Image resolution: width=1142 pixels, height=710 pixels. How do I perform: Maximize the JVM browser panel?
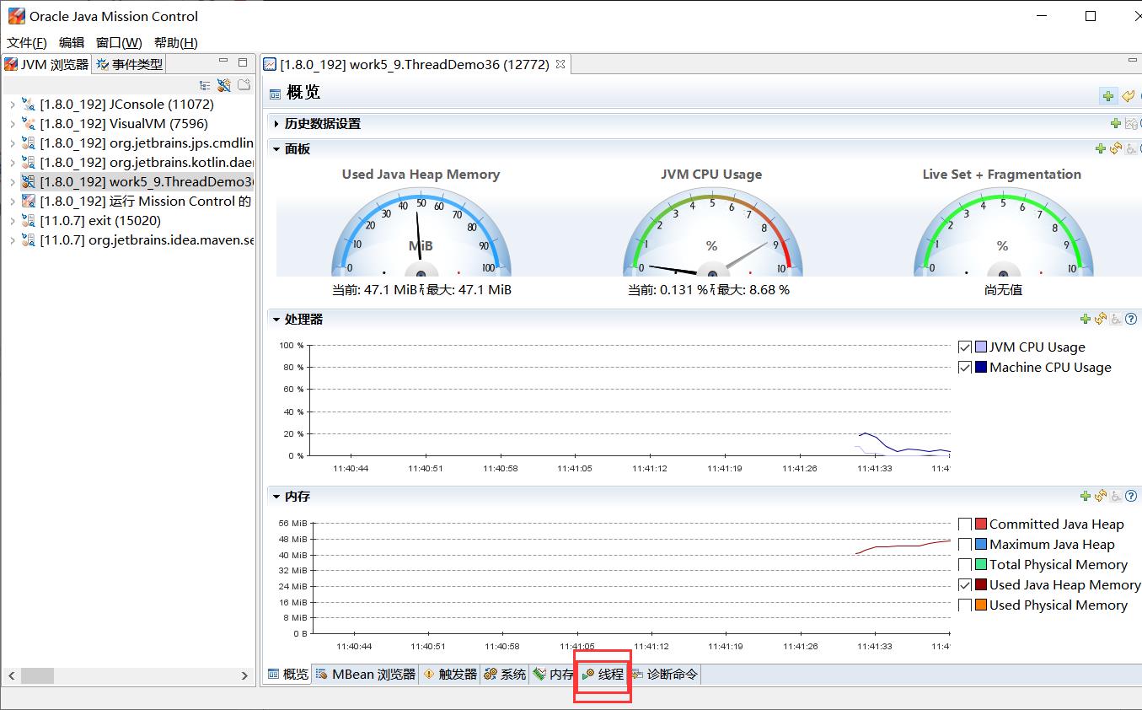[x=243, y=62]
